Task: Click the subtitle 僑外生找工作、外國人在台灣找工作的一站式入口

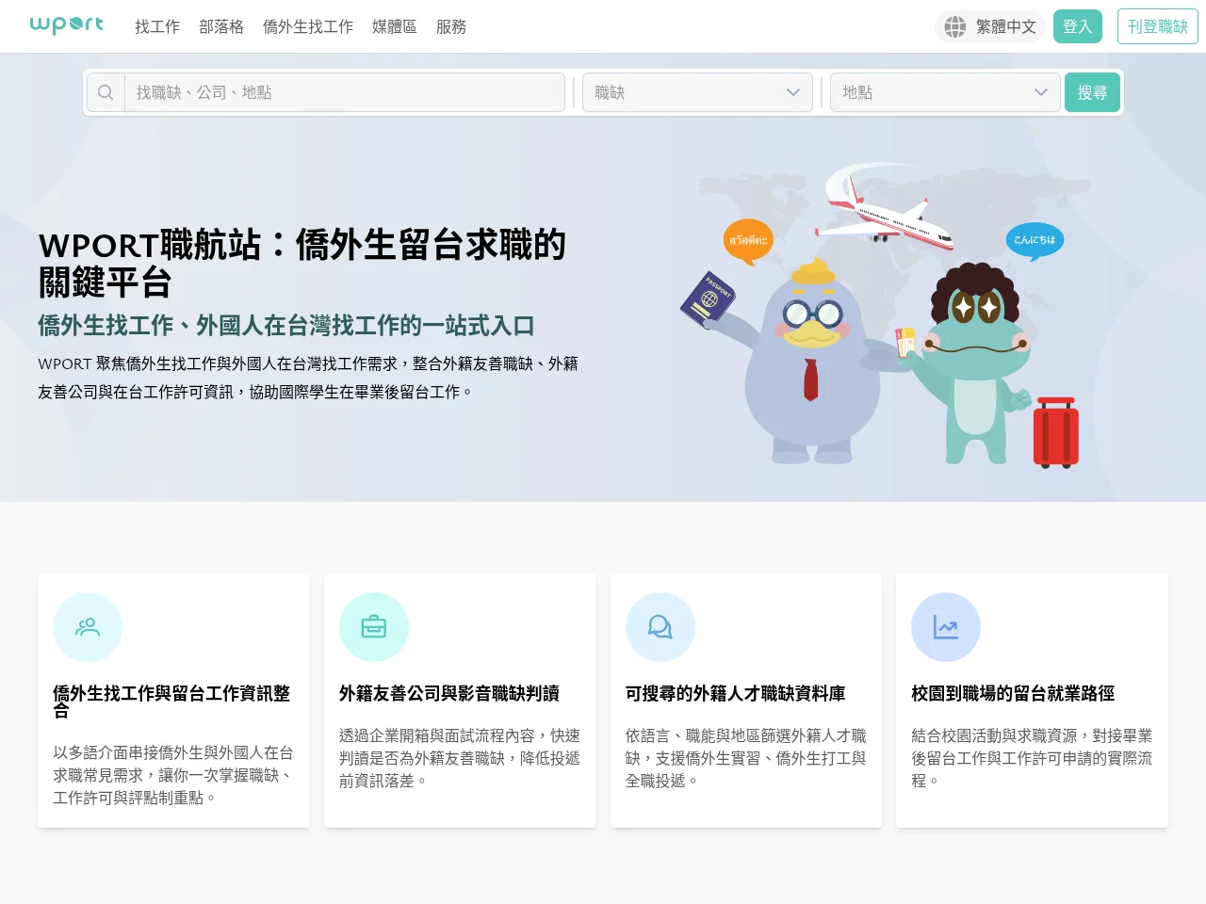Action: click(x=286, y=326)
